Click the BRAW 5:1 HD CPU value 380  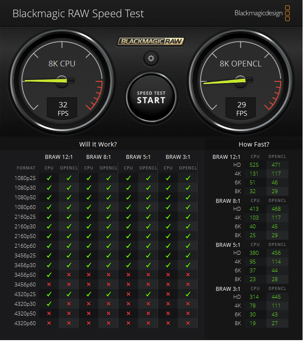(254, 253)
